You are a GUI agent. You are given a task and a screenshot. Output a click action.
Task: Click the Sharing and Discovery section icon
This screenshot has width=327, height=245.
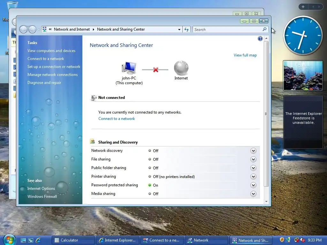click(92, 142)
